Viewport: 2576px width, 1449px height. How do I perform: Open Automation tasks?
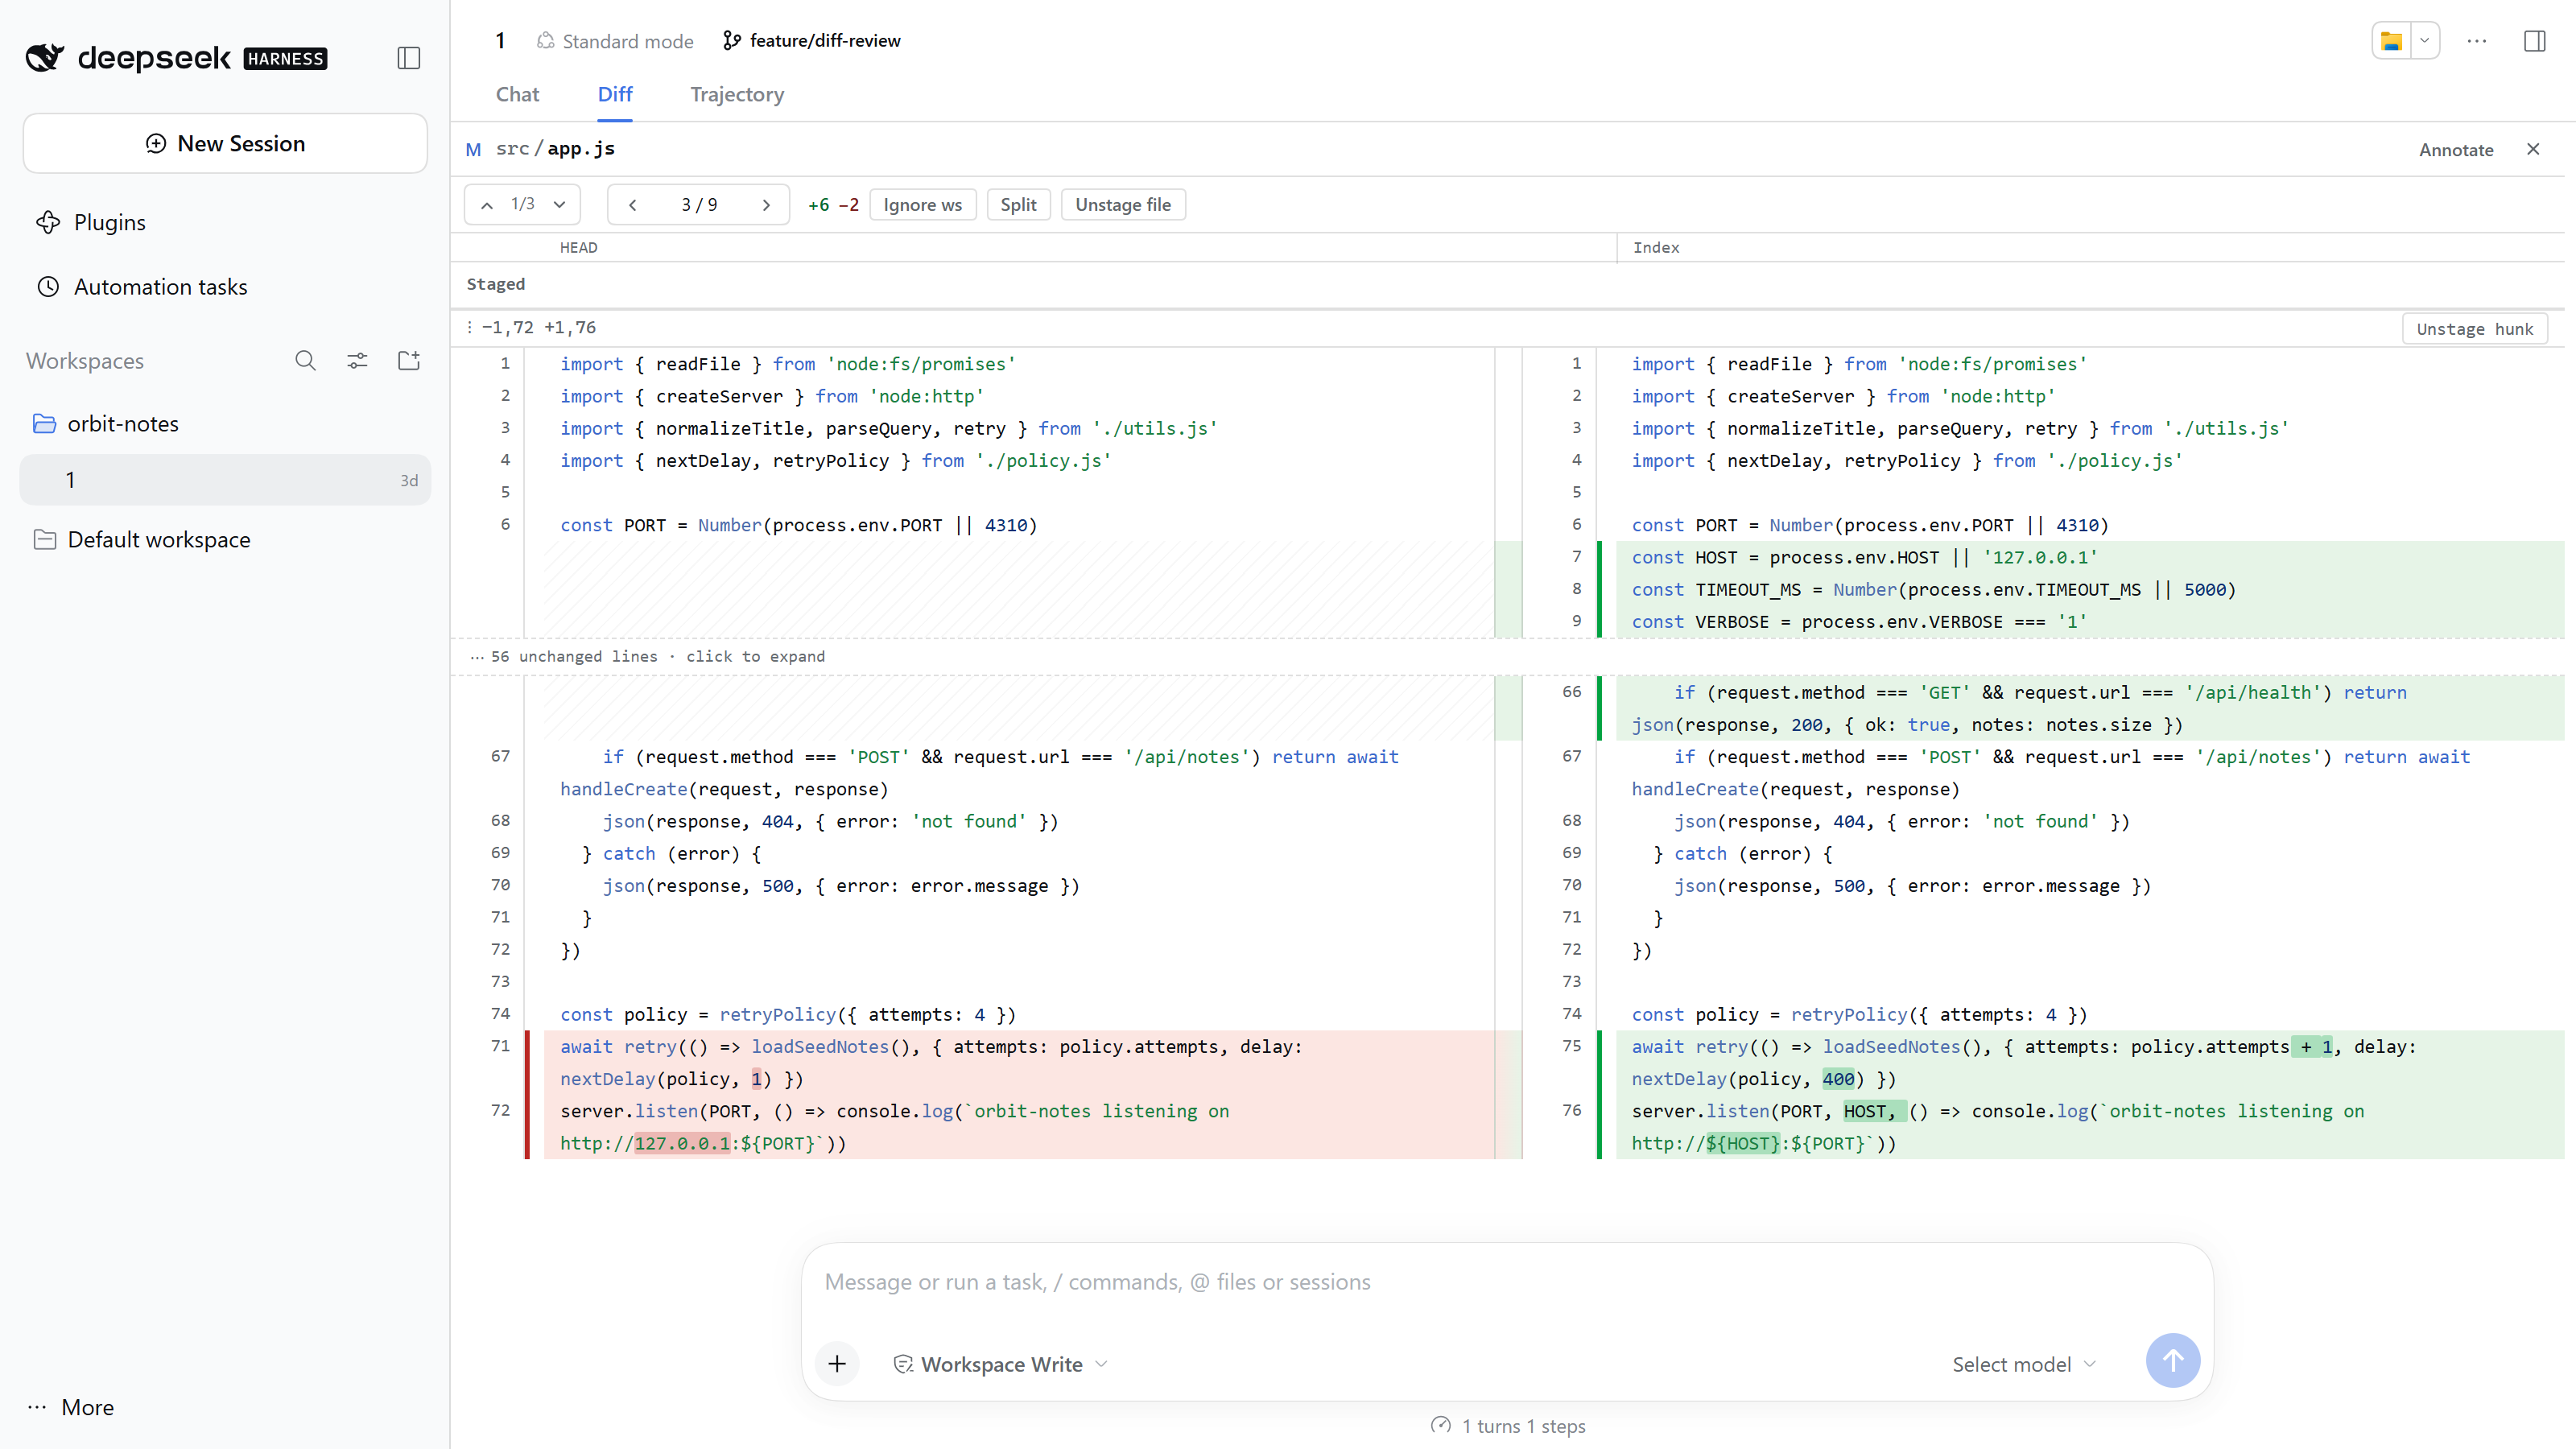142,287
